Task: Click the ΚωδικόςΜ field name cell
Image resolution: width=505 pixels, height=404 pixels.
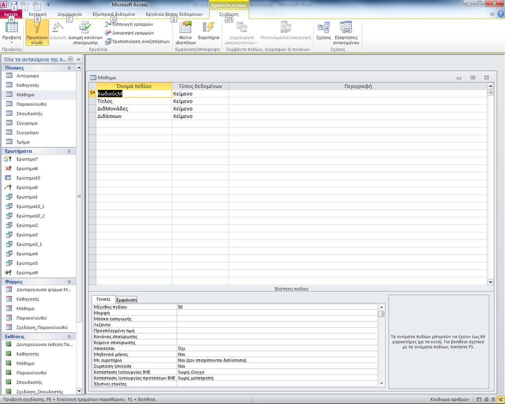Action: coord(134,94)
